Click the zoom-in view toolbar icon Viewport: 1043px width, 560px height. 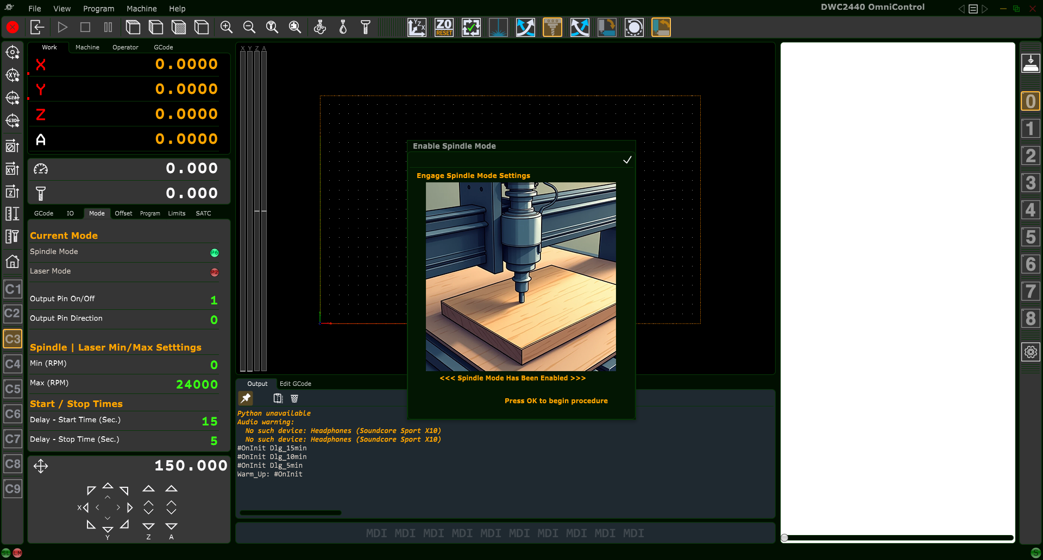click(x=227, y=27)
